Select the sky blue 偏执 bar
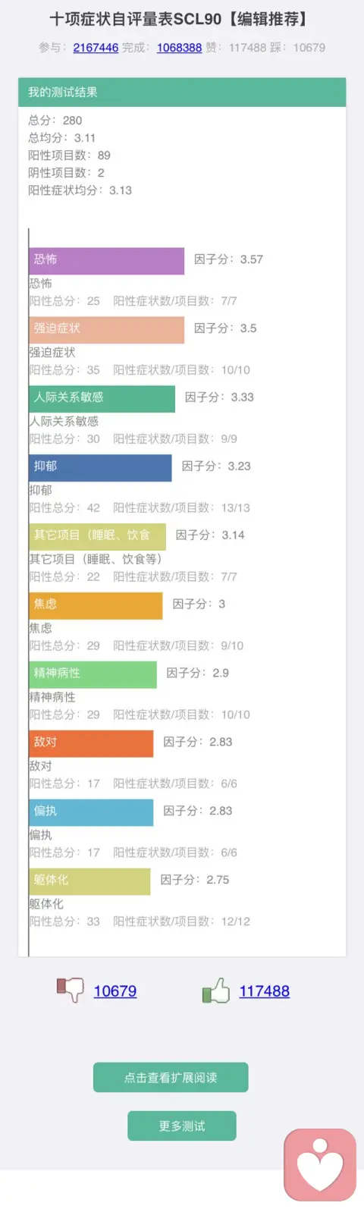 pos(92,812)
